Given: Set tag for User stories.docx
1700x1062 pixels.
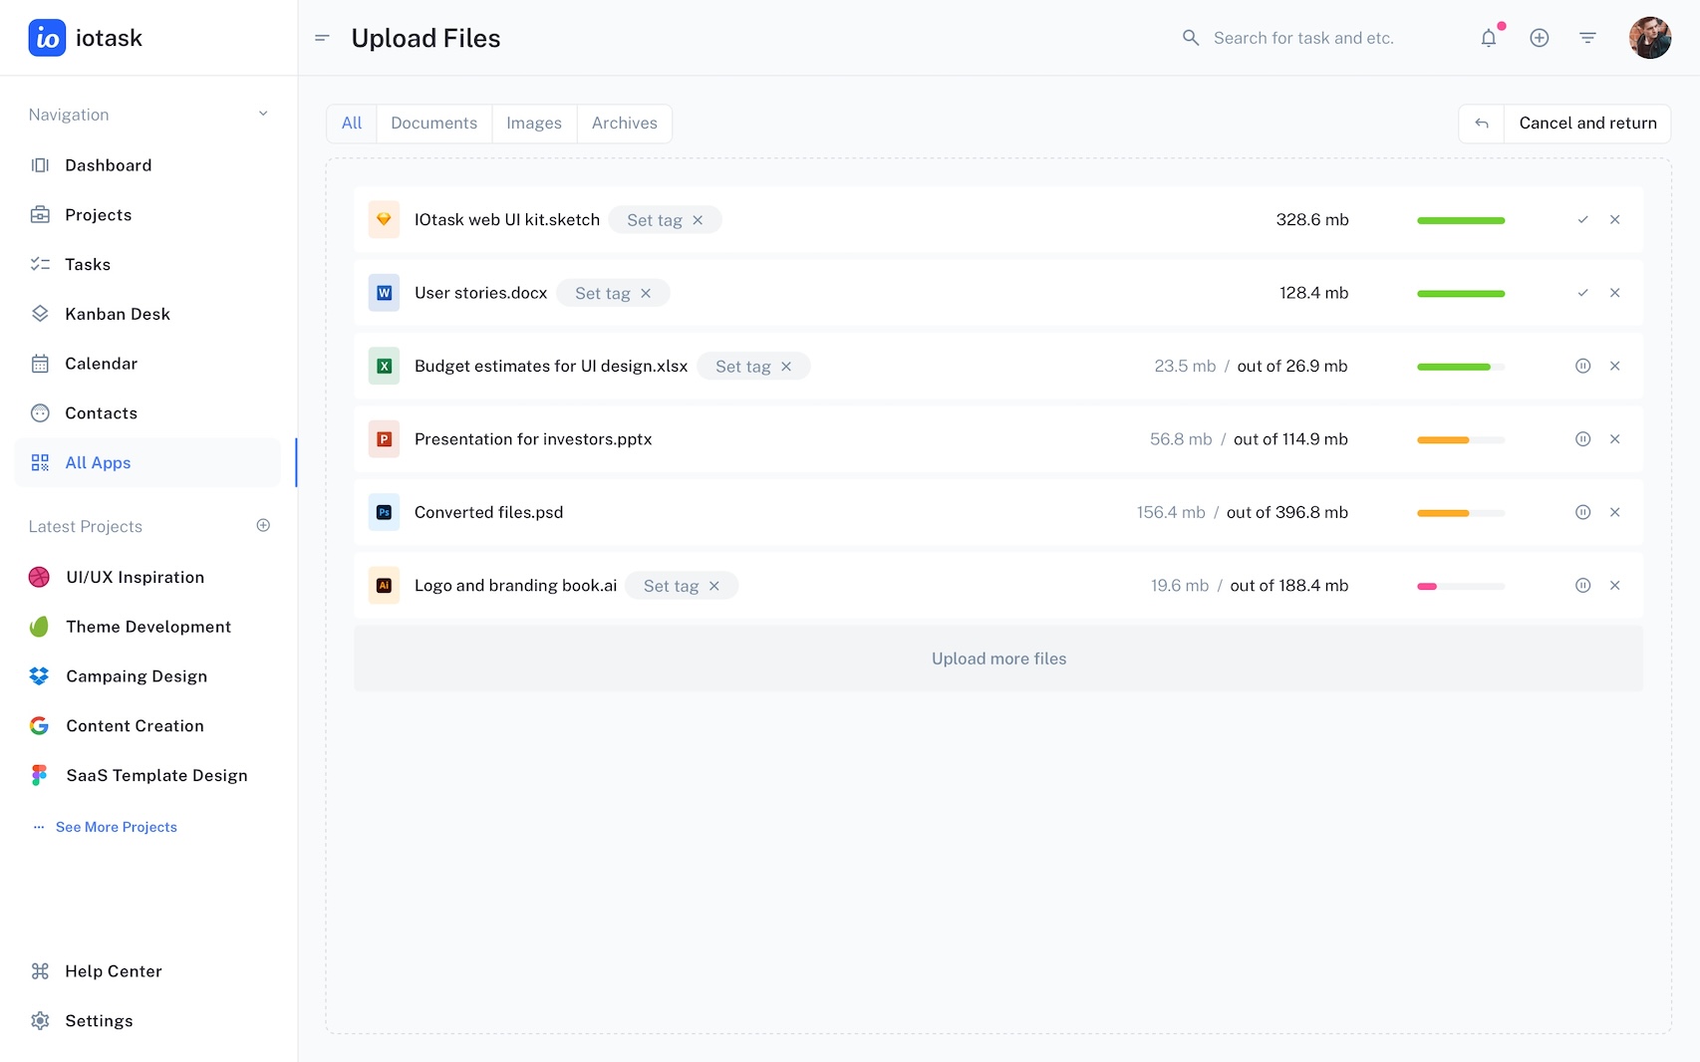Looking at the screenshot, I should coord(602,294).
